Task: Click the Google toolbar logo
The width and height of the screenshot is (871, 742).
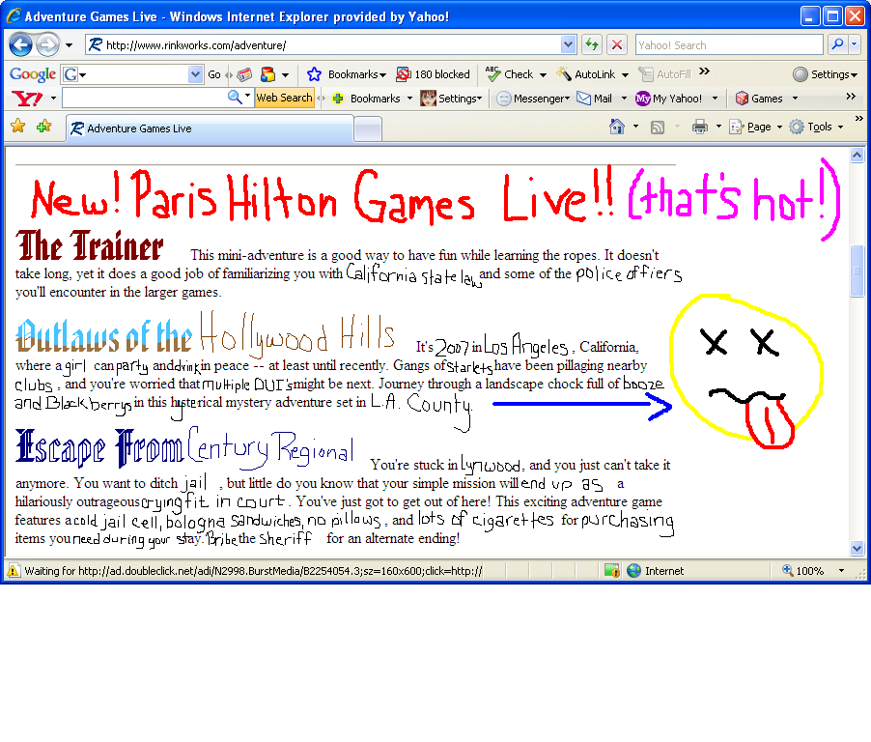Action: 32,74
